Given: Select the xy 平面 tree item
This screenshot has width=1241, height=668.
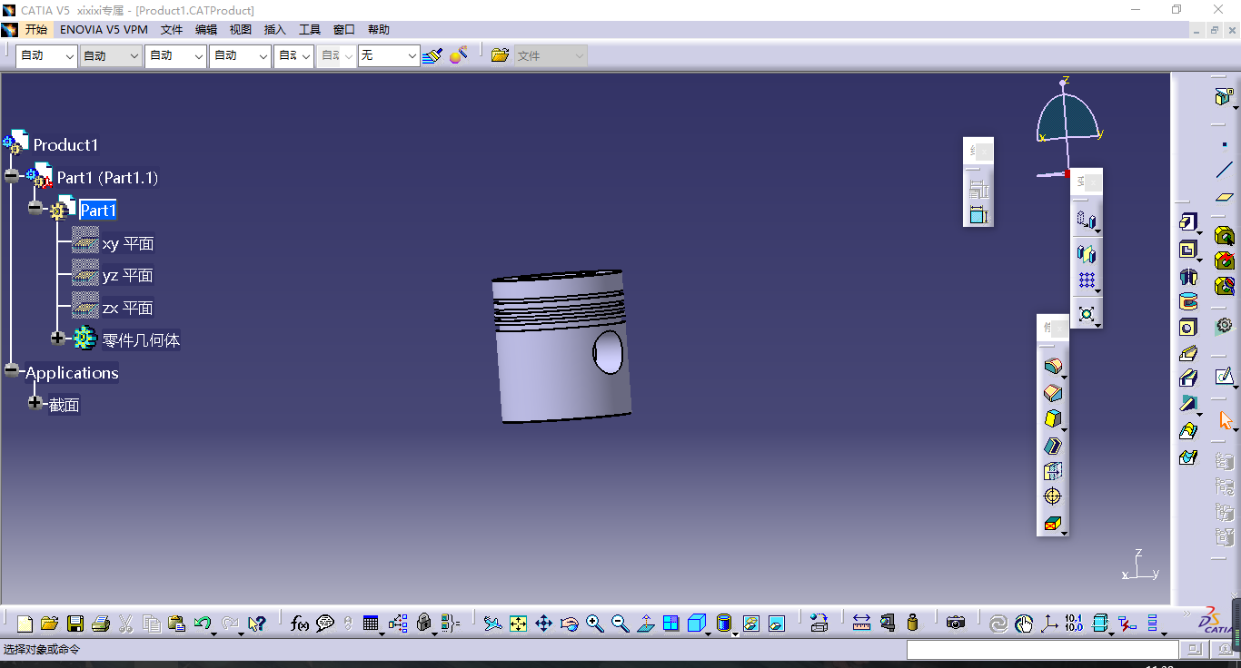Looking at the screenshot, I should click(x=127, y=243).
